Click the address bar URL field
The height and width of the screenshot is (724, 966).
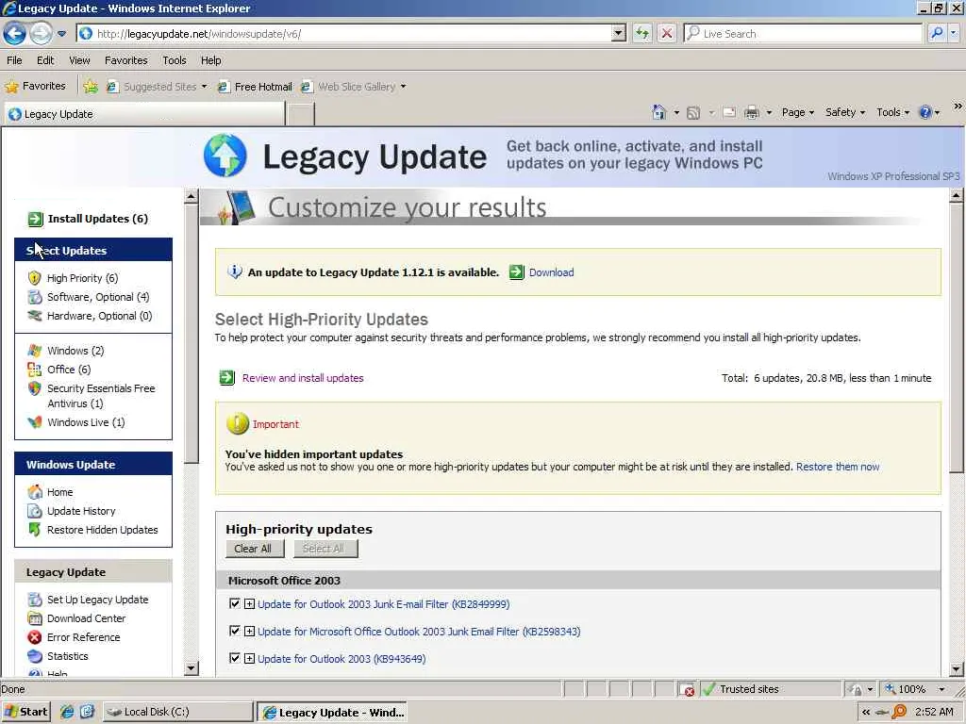pyautogui.click(x=345, y=33)
